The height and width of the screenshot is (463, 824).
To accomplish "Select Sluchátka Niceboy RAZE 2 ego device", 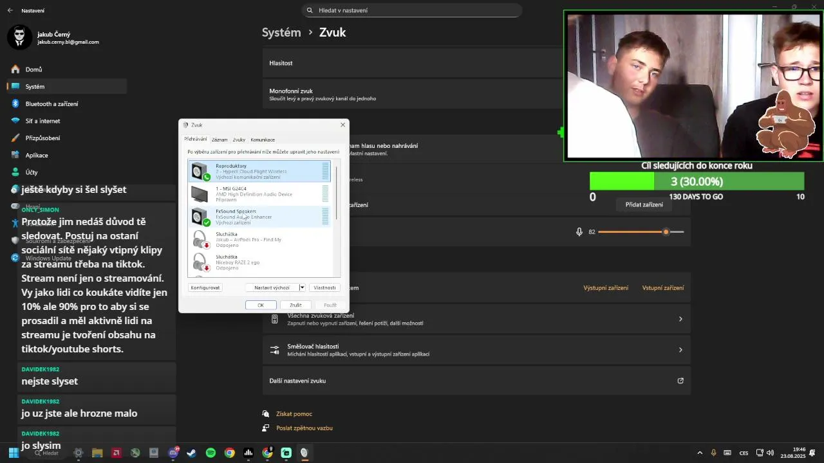I will click(259, 262).
